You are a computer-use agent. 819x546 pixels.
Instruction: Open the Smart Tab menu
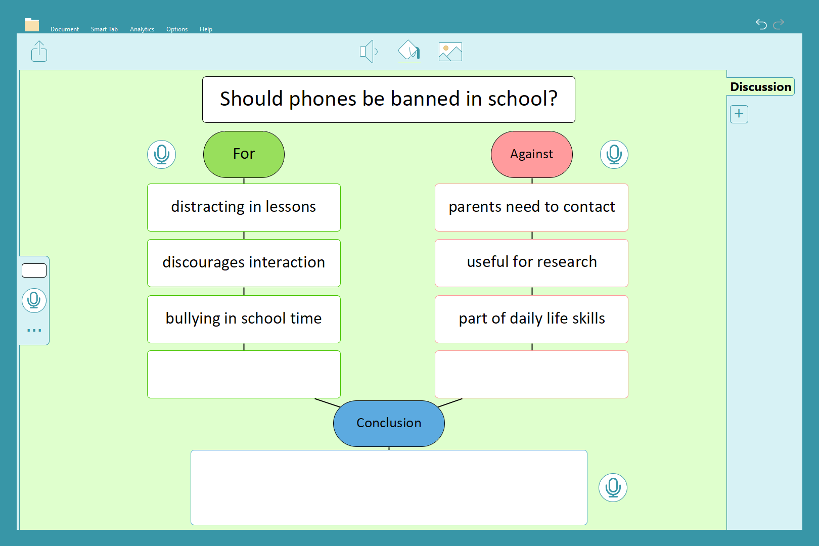[x=104, y=29]
